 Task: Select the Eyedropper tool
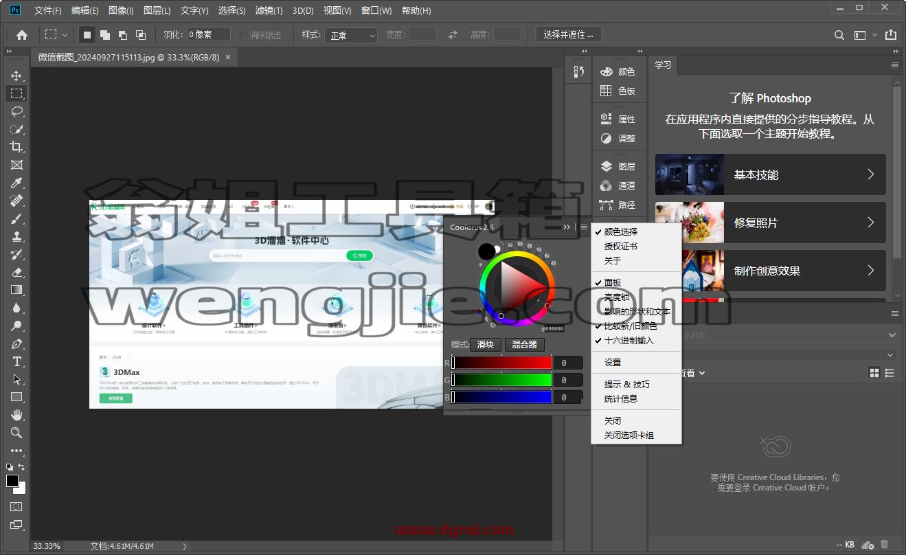pyautogui.click(x=16, y=183)
